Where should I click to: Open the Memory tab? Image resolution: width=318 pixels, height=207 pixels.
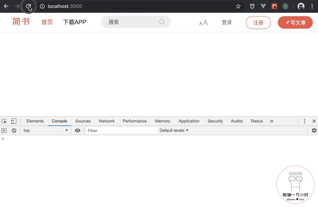pyautogui.click(x=162, y=121)
